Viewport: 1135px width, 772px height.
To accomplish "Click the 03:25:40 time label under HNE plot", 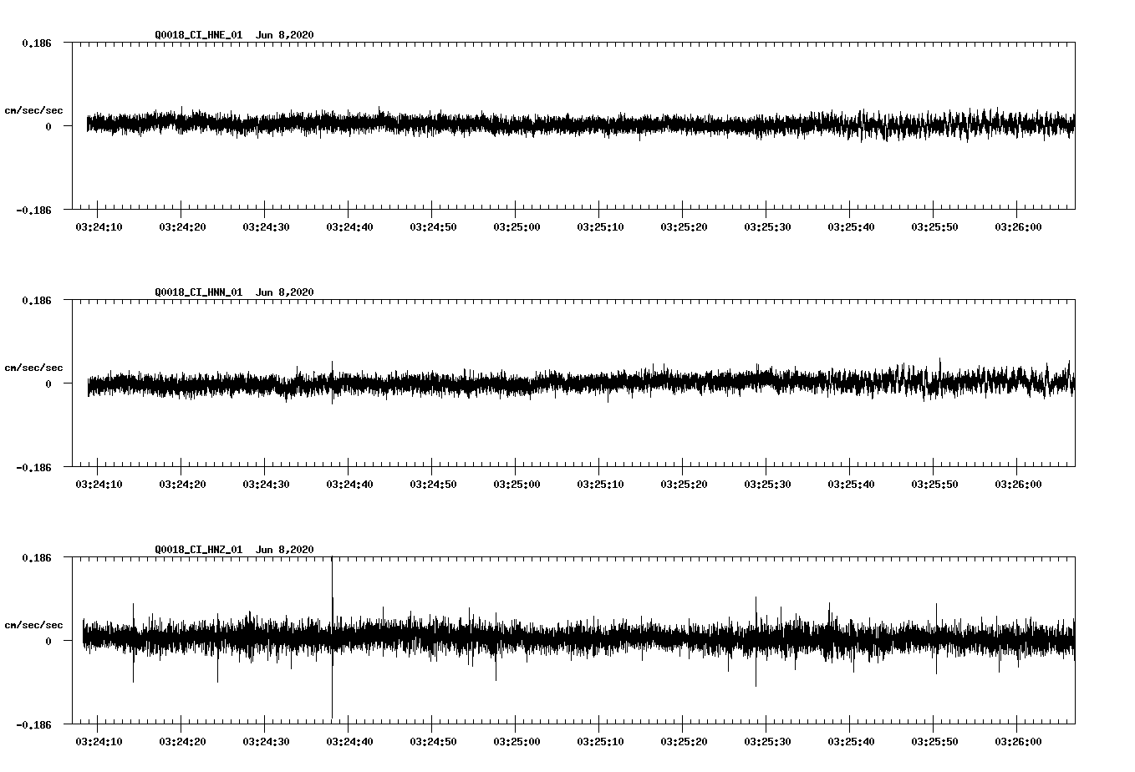I will 851,226.
